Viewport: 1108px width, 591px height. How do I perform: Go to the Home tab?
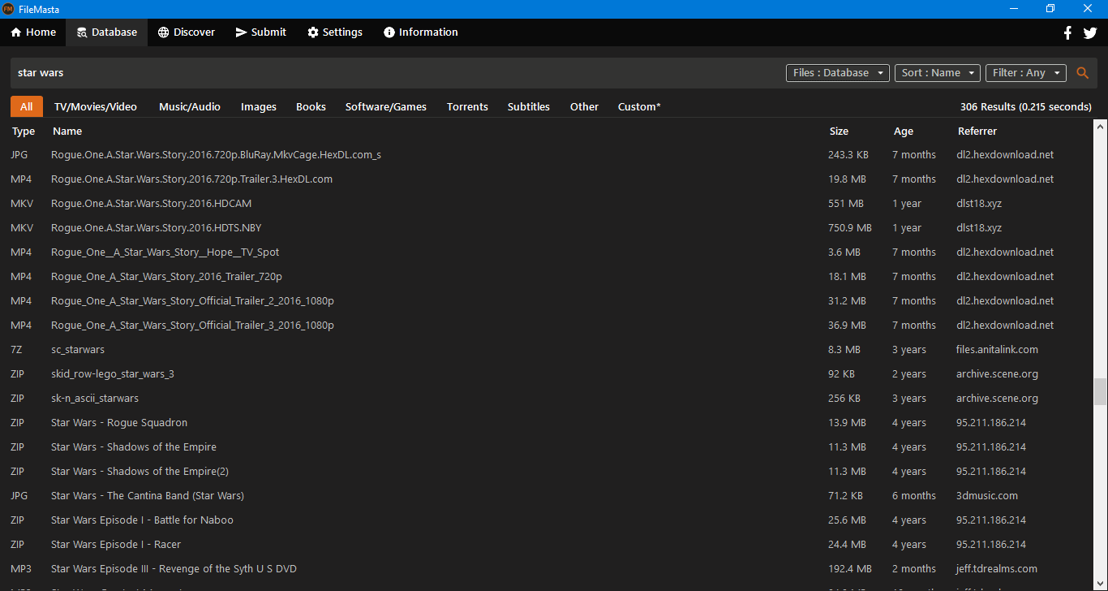(33, 32)
